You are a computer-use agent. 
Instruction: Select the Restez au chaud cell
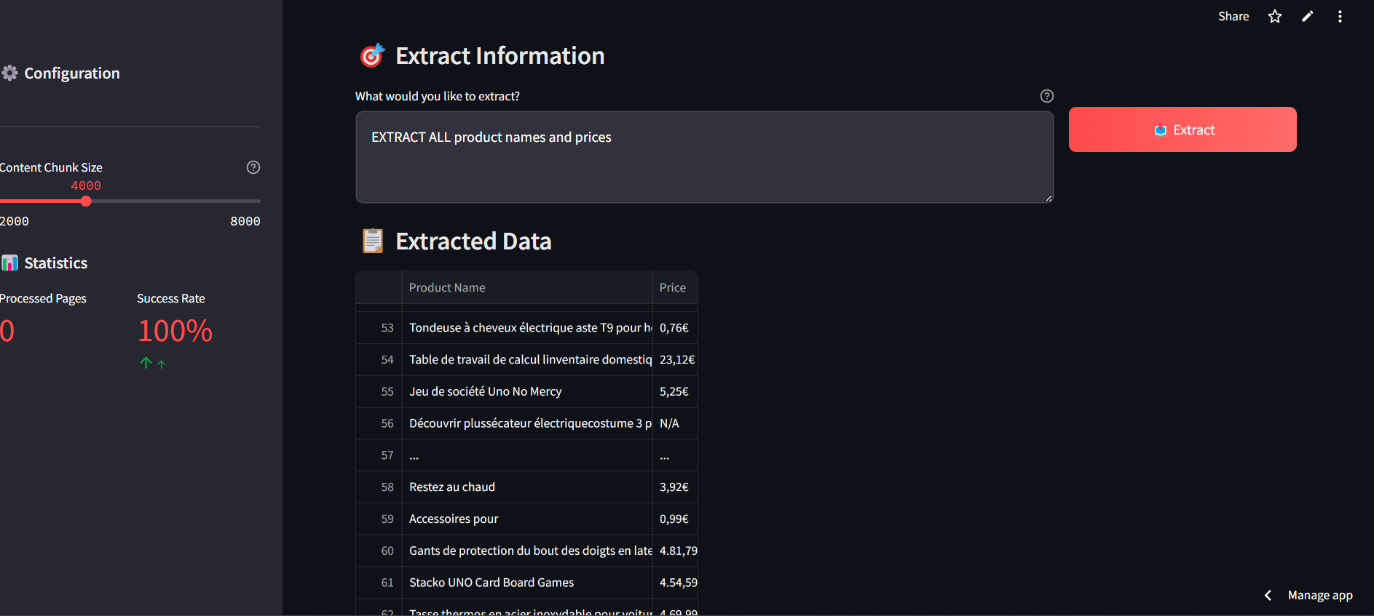click(527, 487)
